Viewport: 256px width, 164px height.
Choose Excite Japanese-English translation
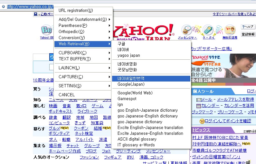click(x=151, y=134)
